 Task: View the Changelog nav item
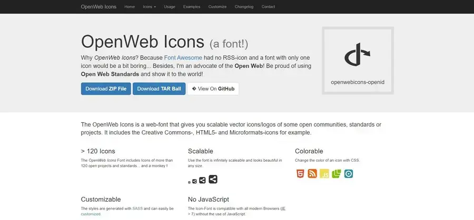244,7
